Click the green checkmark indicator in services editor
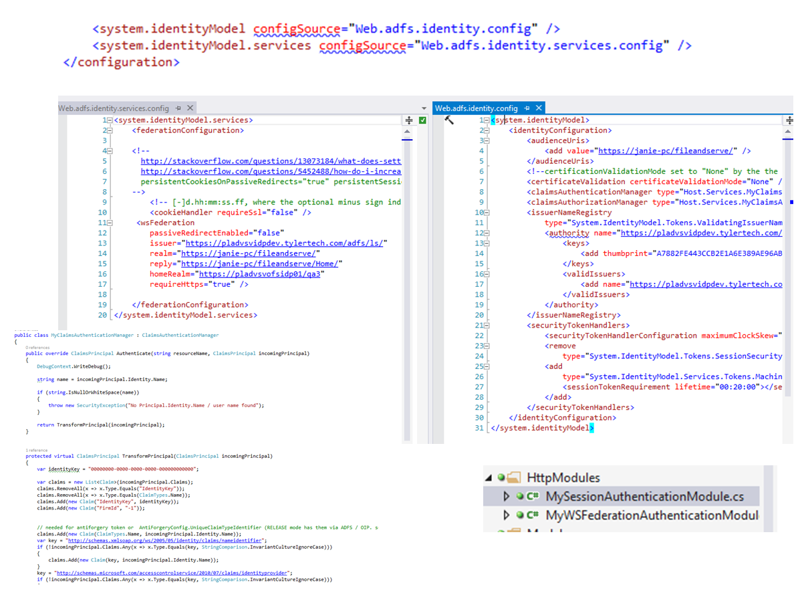The width and height of the screenshot is (796, 591). click(422, 120)
